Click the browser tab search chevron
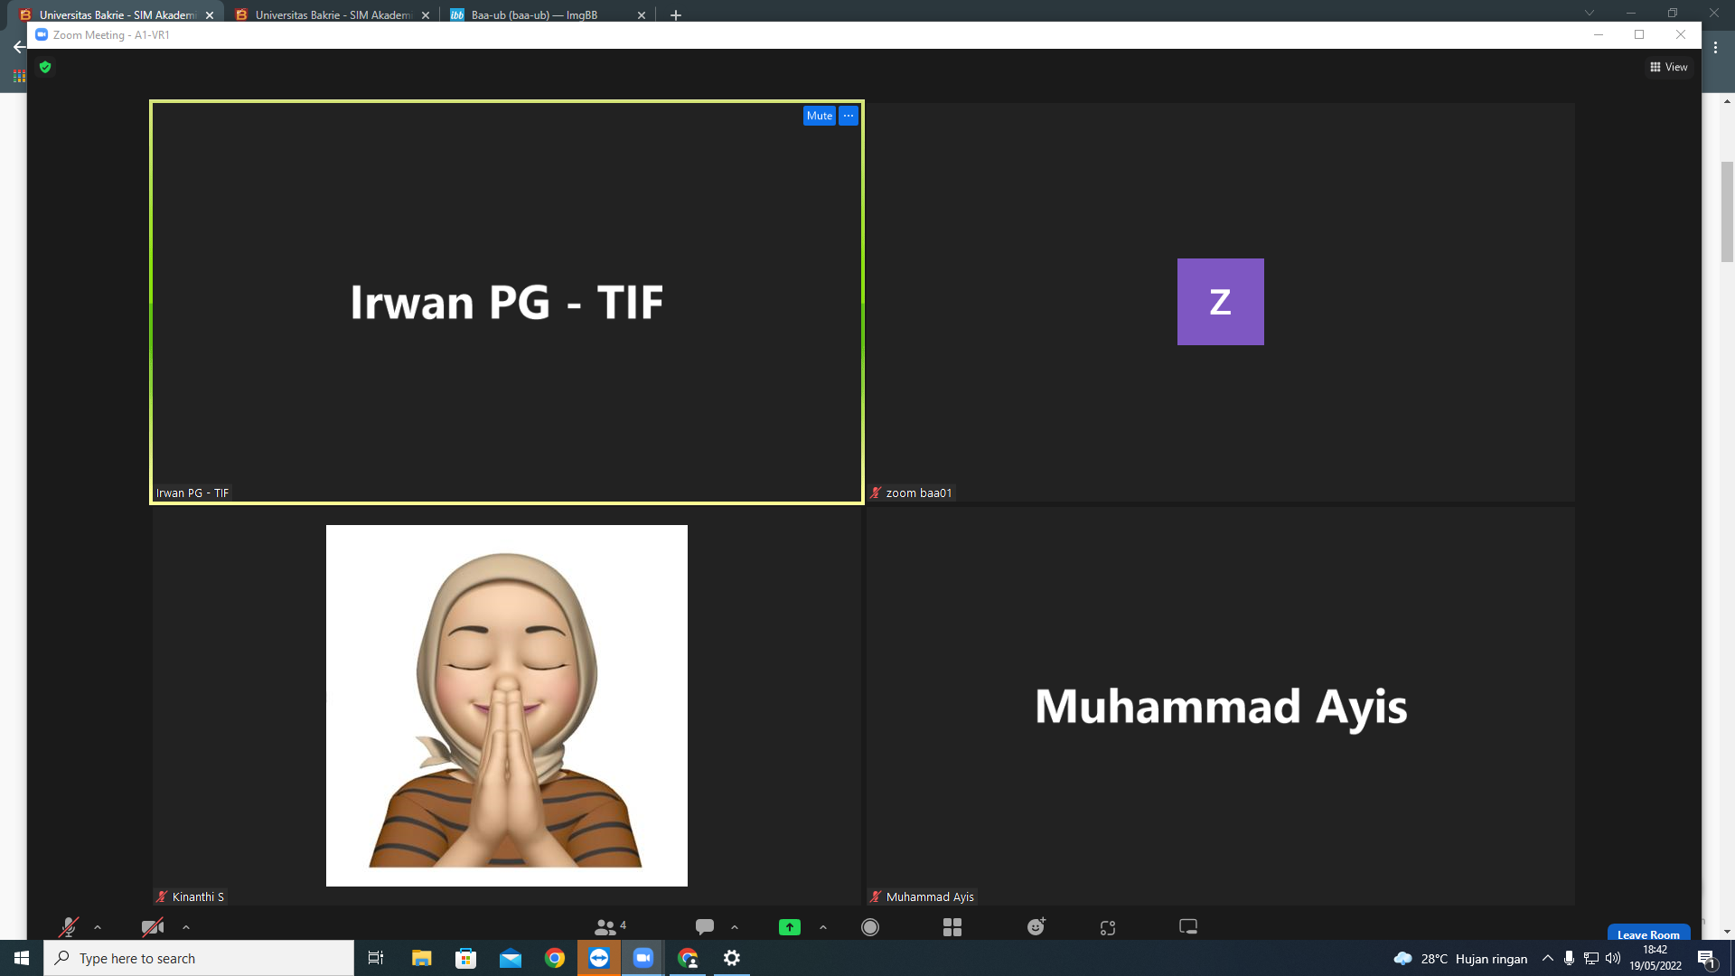The width and height of the screenshot is (1735, 976). click(x=1590, y=13)
